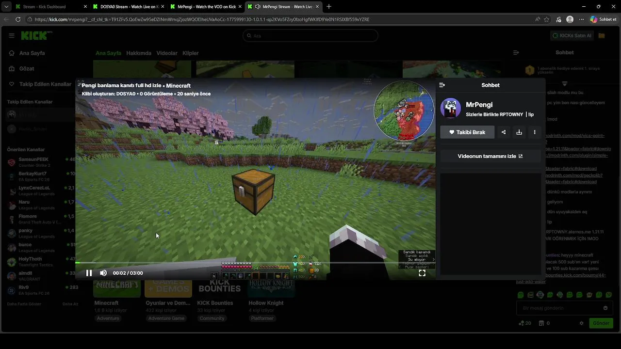Open BerkayKurt7 recommended channel
This screenshot has width=621, height=349.
click(x=41, y=176)
